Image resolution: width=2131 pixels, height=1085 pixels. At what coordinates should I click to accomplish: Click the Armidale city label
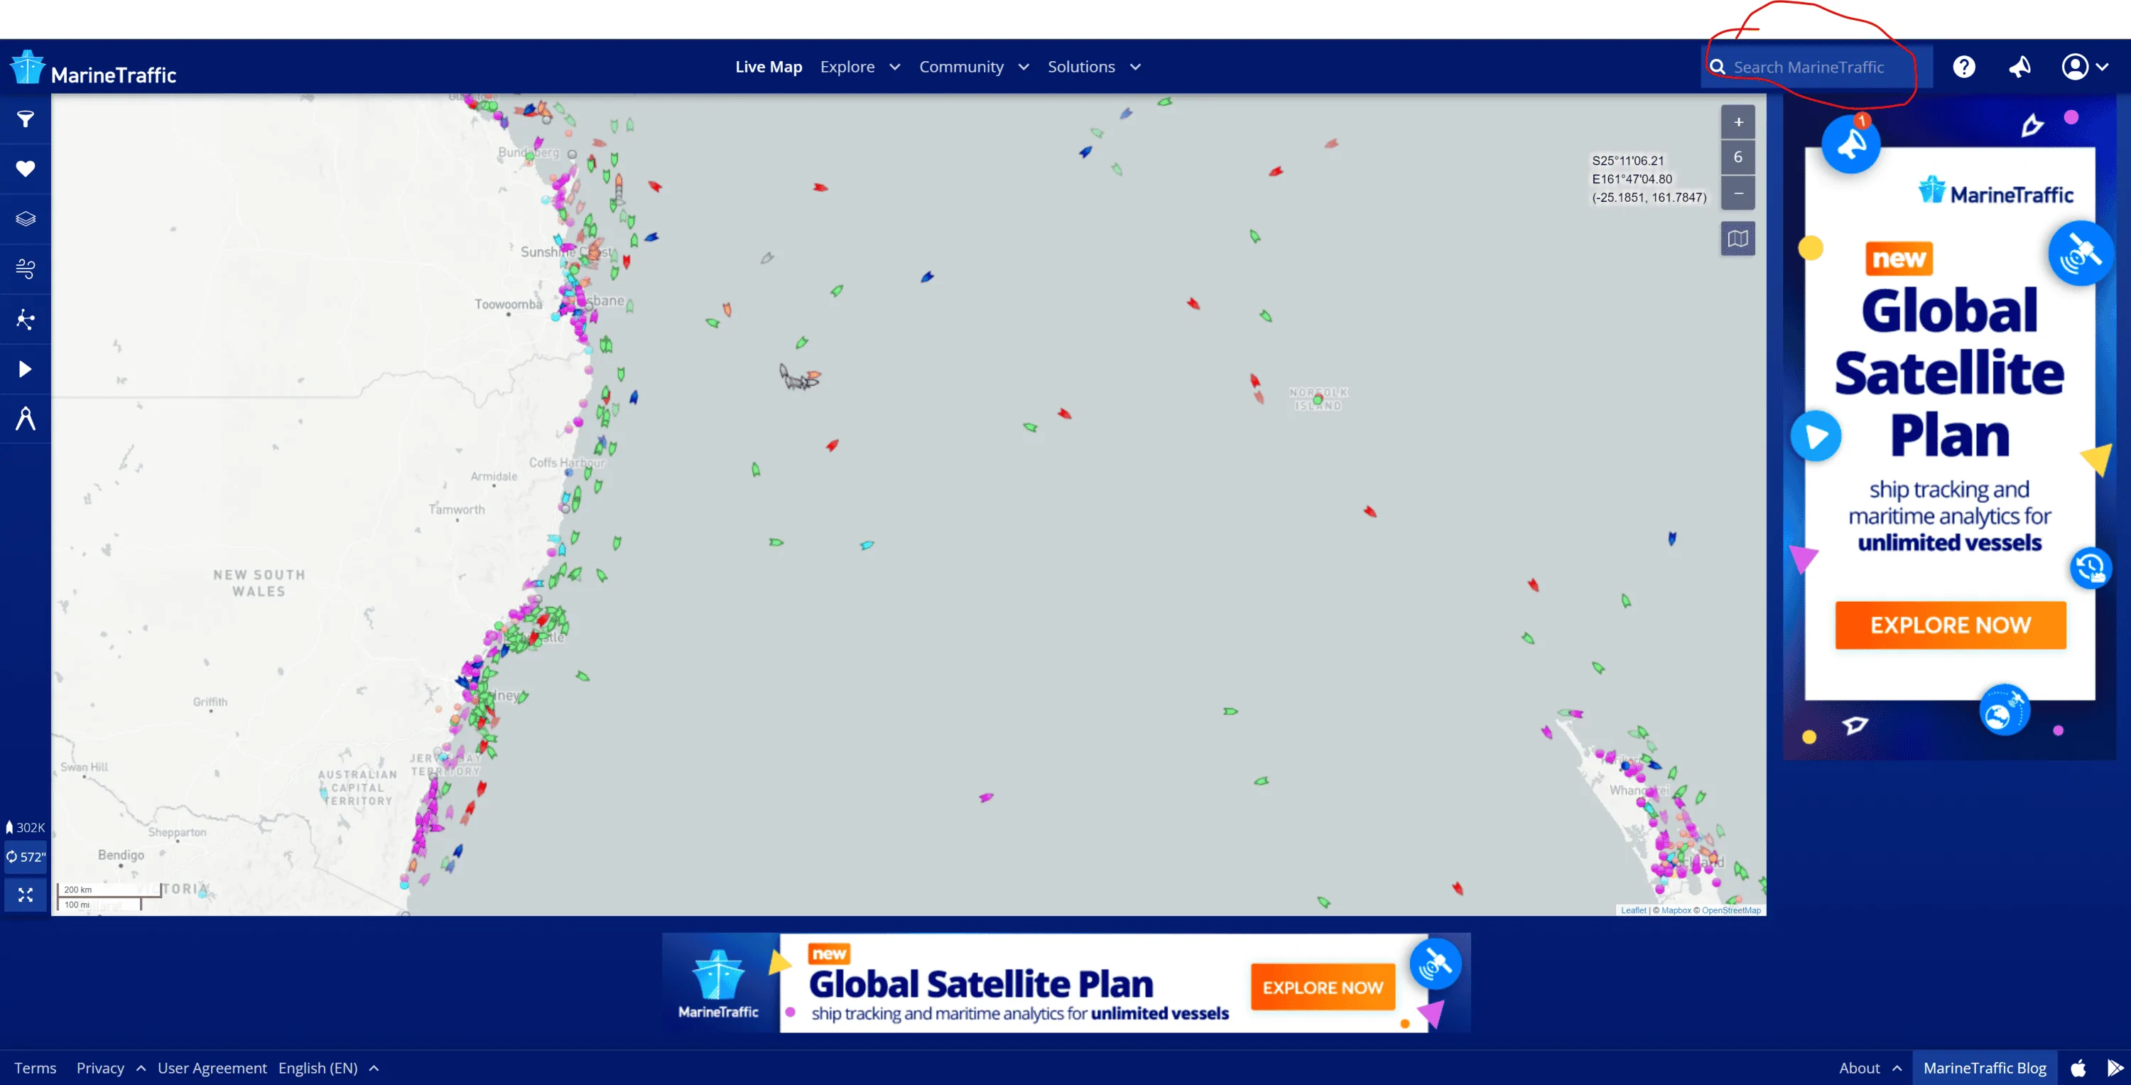(x=494, y=477)
